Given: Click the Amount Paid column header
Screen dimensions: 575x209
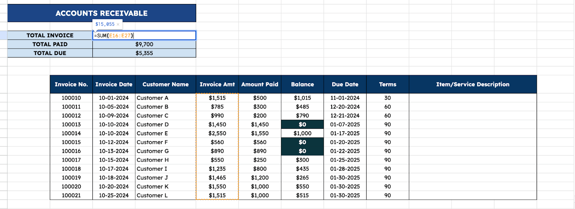Looking at the screenshot, I should click(259, 84).
